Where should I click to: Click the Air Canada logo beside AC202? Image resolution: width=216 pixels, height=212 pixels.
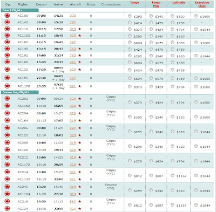(7, 99)
